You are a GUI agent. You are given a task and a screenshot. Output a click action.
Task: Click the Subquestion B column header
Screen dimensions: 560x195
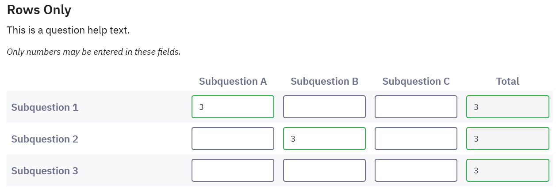324,82
